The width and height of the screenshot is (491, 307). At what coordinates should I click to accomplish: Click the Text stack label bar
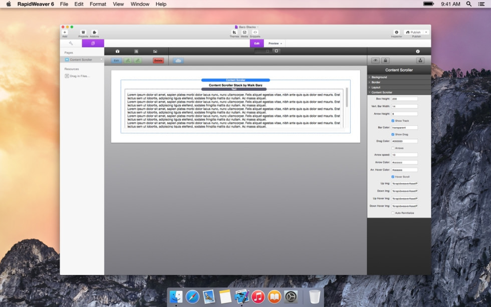pos(234,89)
